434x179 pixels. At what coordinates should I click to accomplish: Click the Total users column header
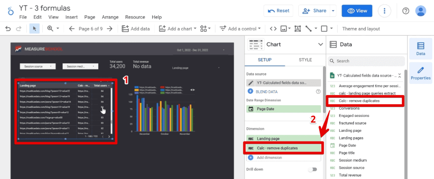point(101,86)
